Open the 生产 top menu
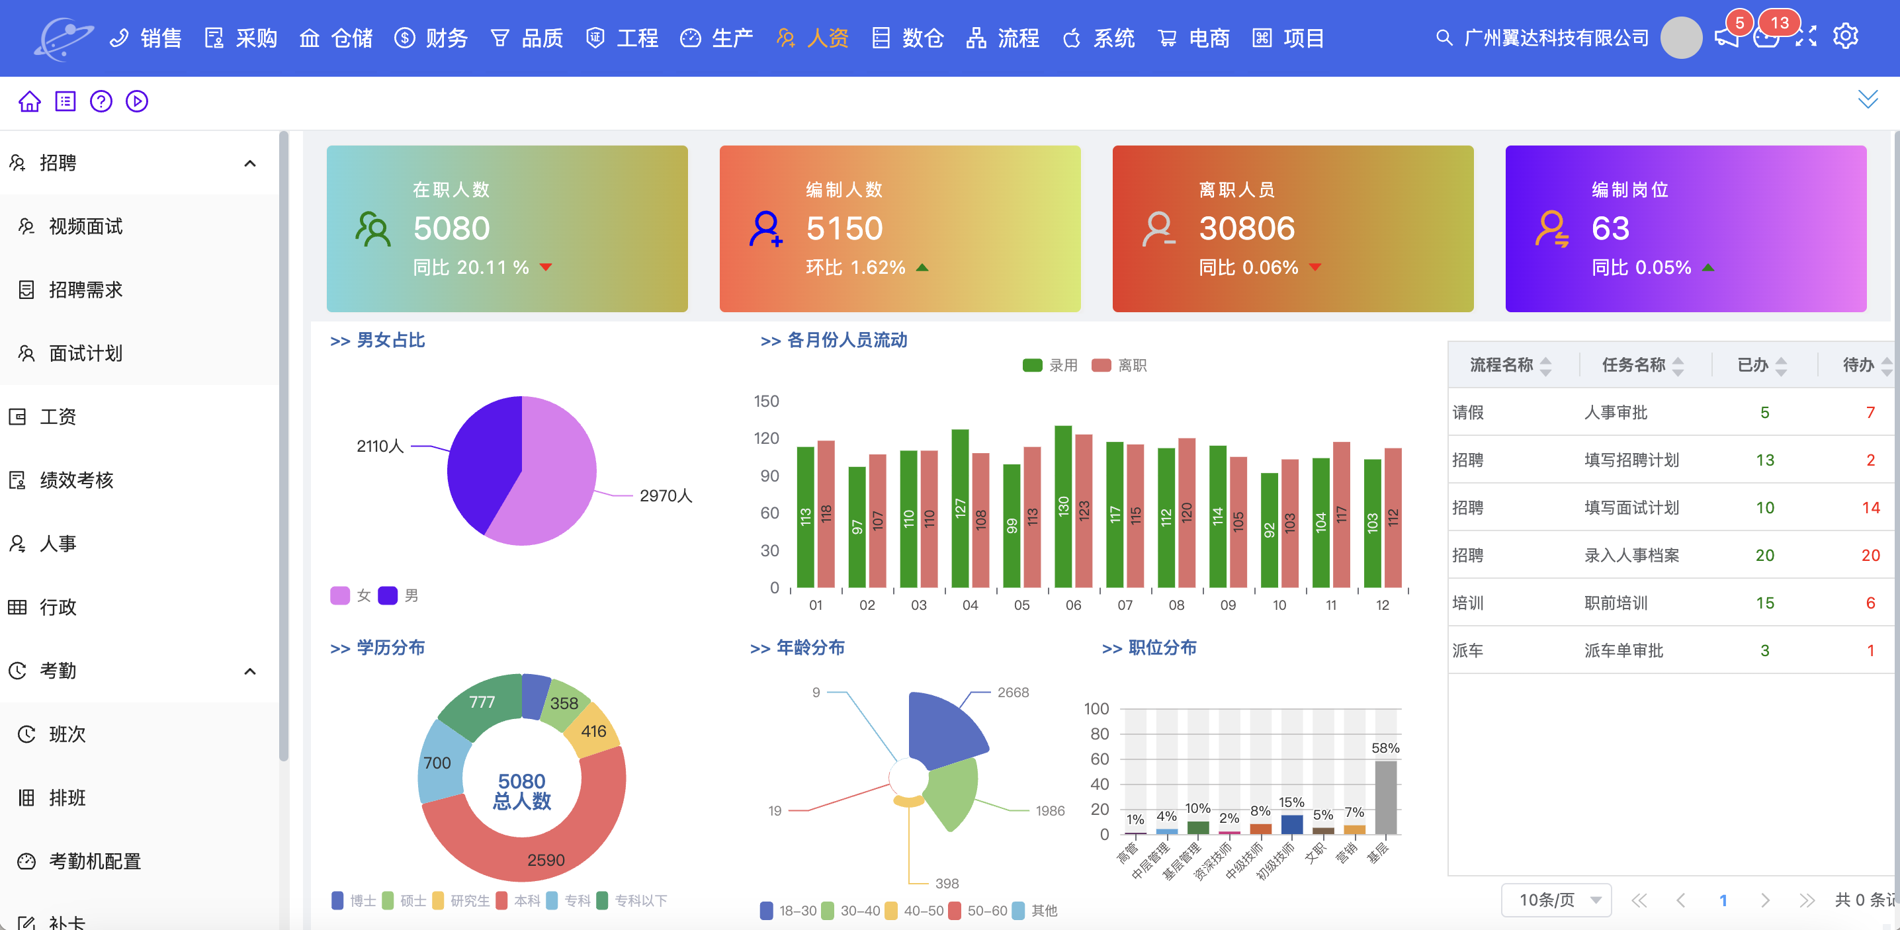This screenshot has height=930, width=1900. 716,38
